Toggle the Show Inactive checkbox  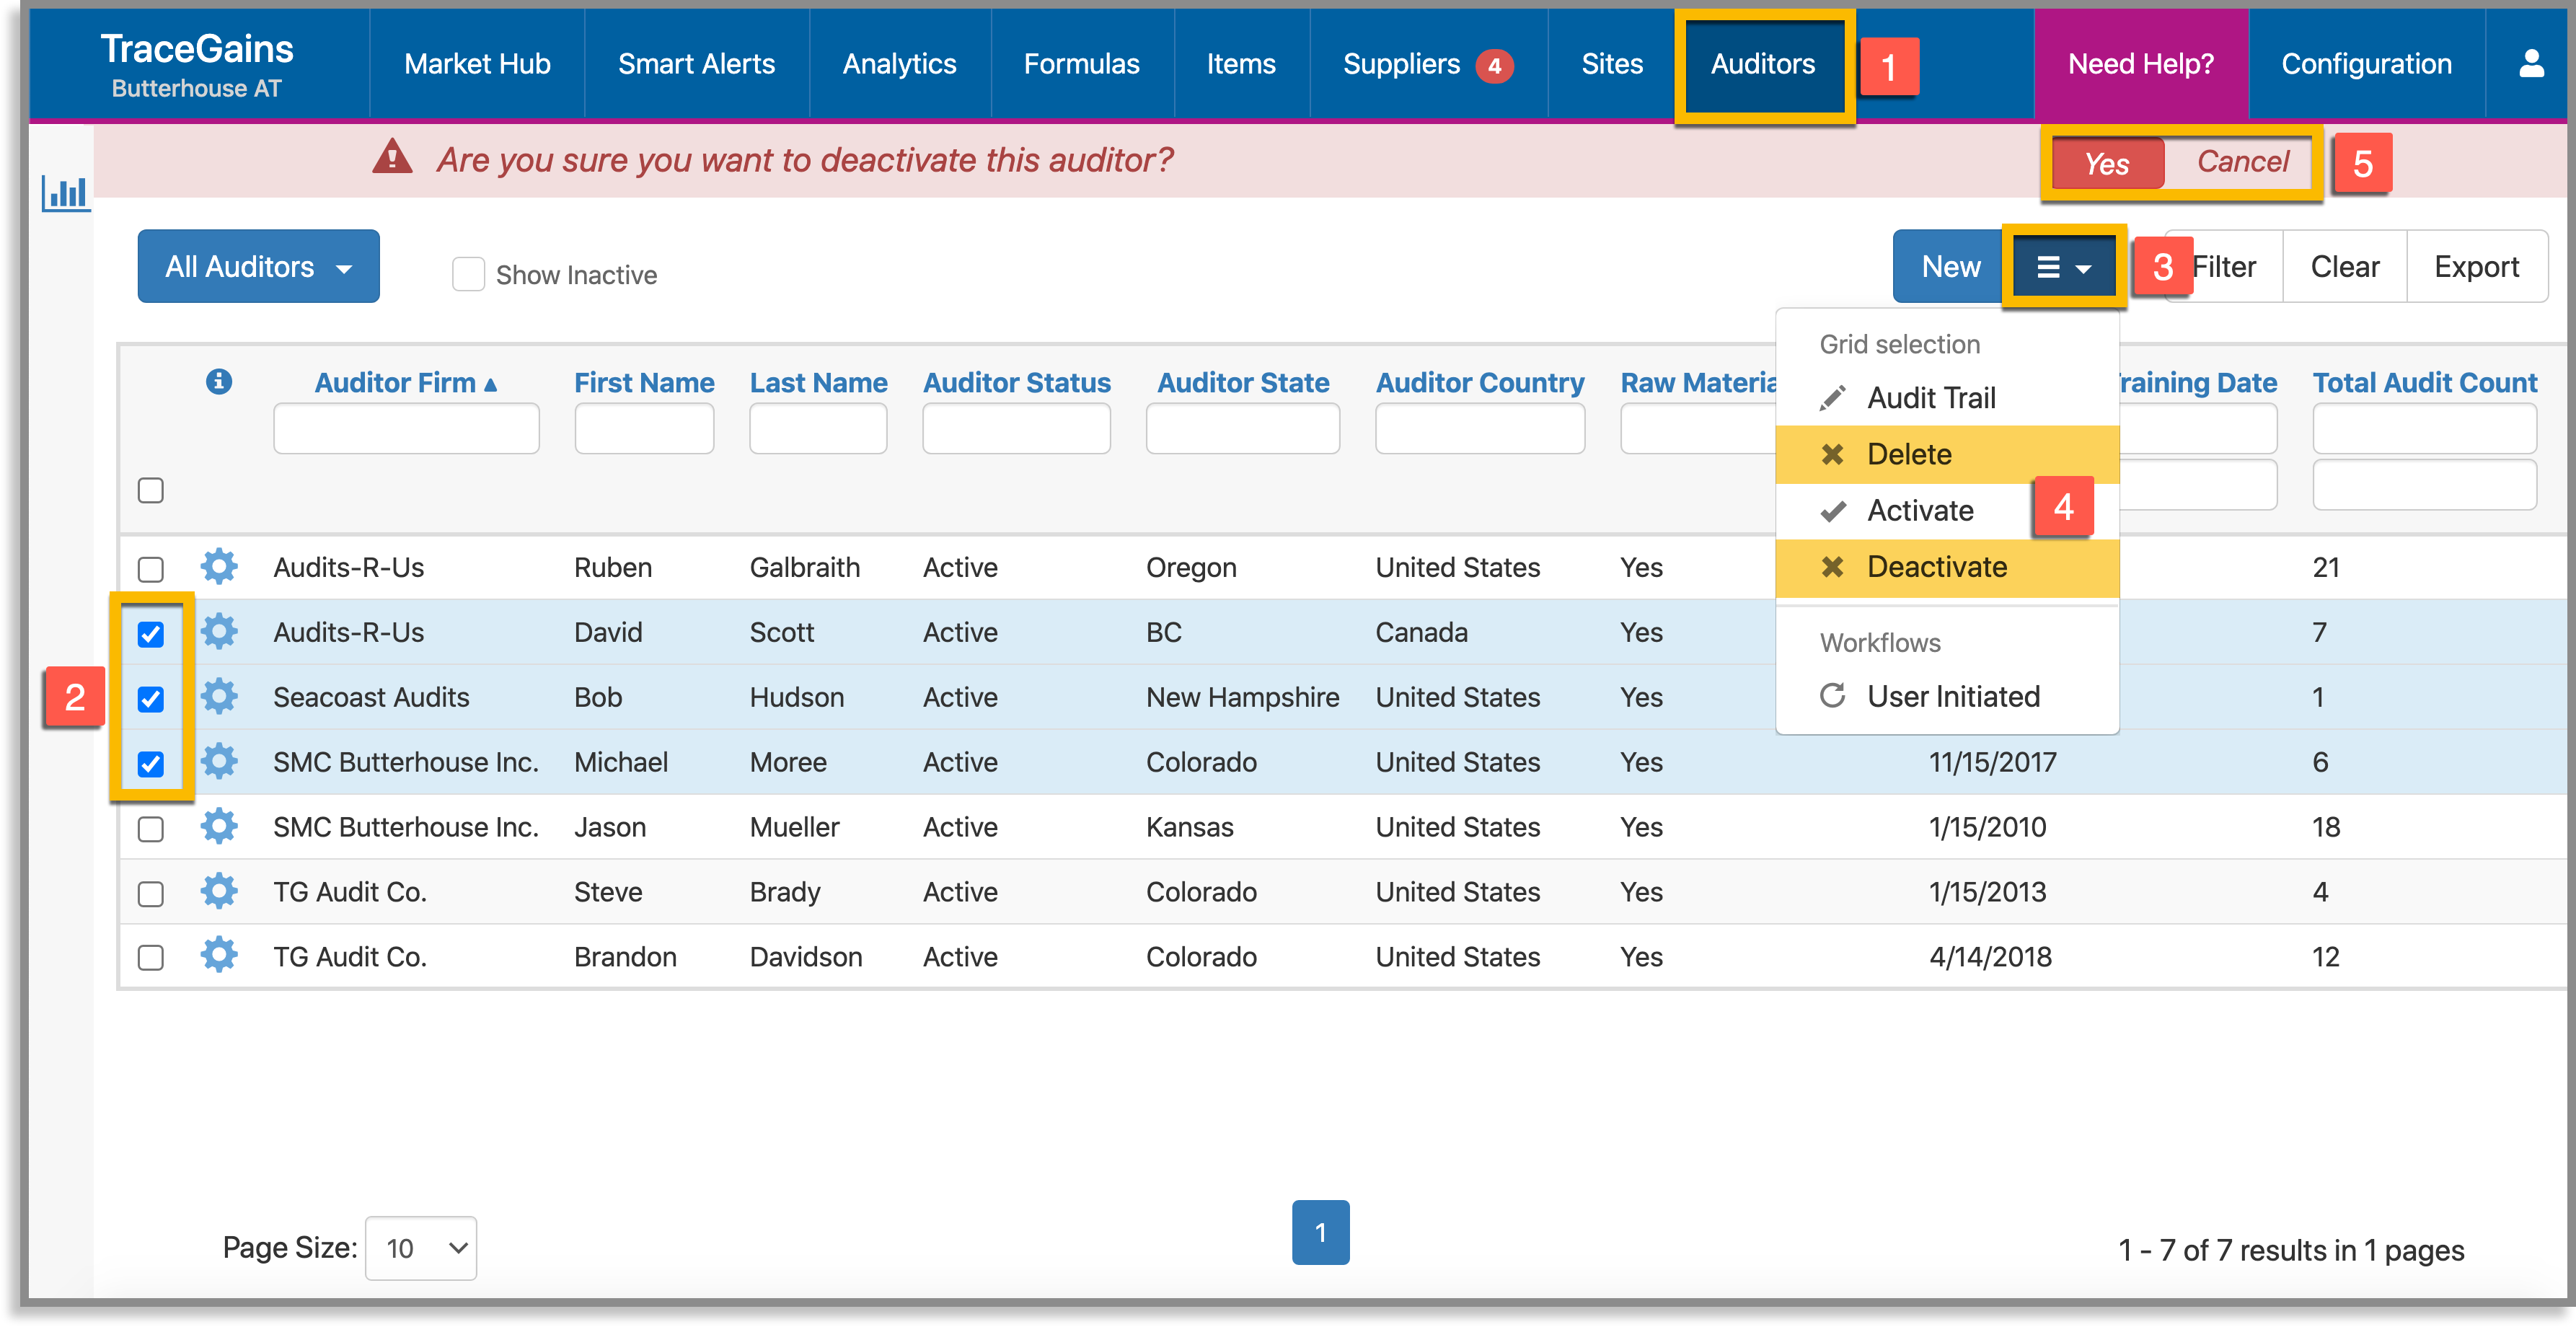pos(468,274)
